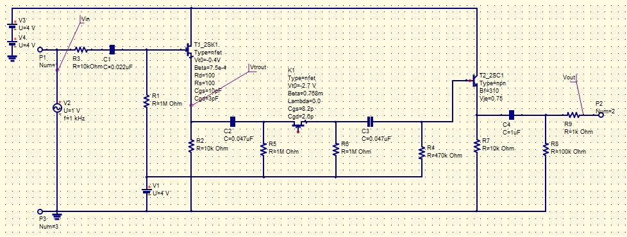This screenshot has width=627, height=237.
Task: Click the Cgd=3pF property text
Action: pos(206,98)
